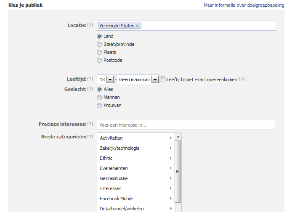Open the minimum age 13 dropdown
Screen dimensions: 287x212
(x=110, y=79)
